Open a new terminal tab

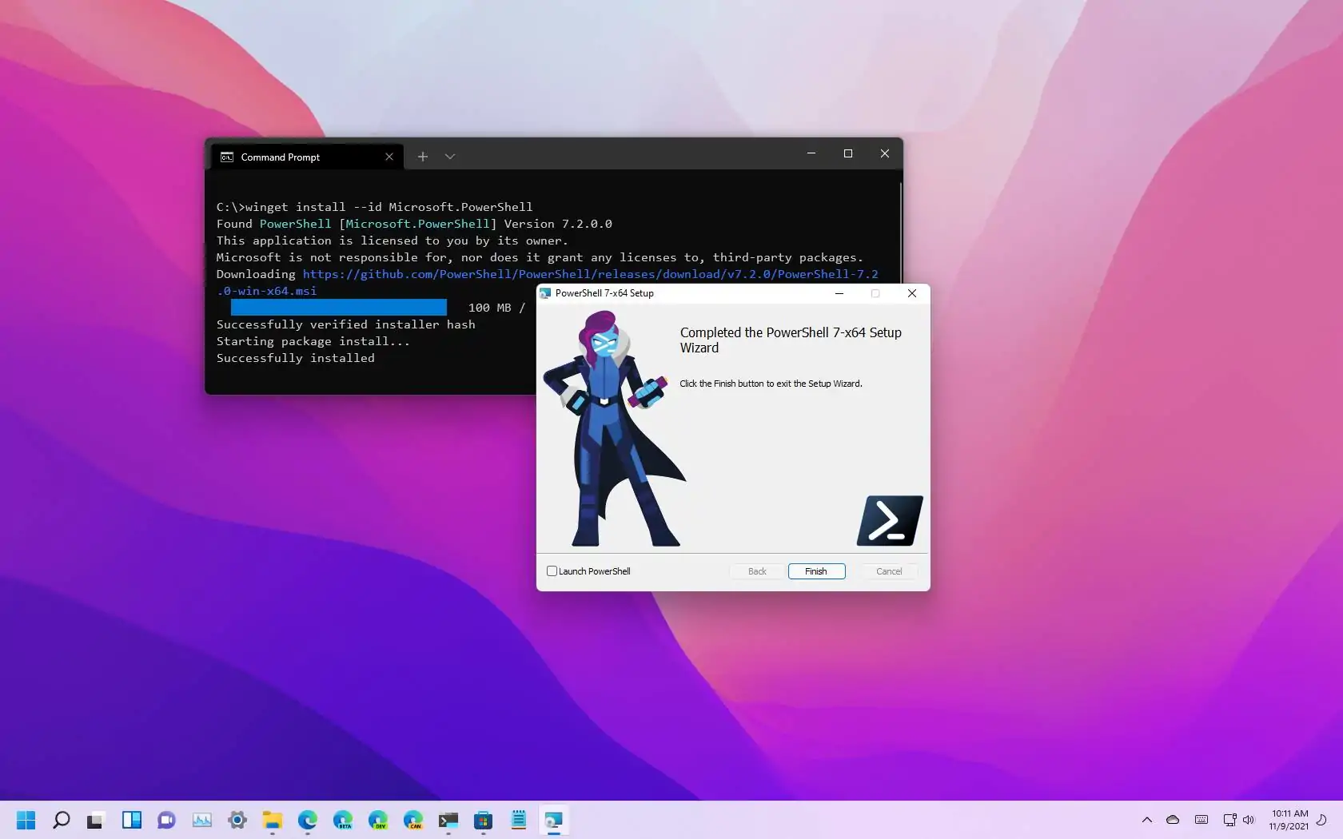[423, 157]
